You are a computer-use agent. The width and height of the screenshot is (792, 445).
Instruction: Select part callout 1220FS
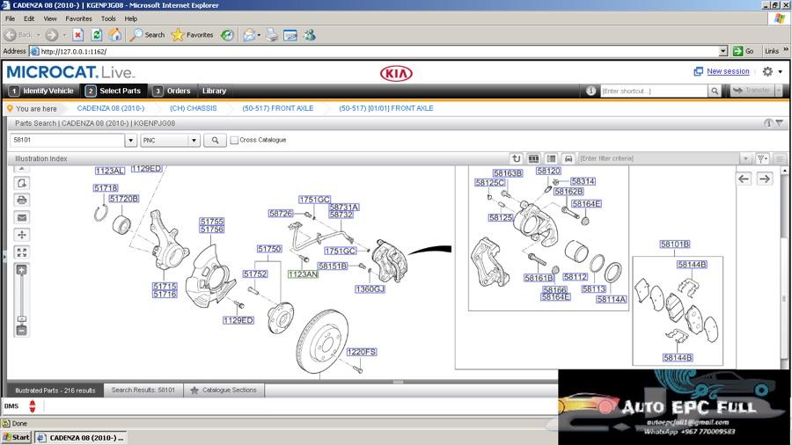click(x=362, y=352)
